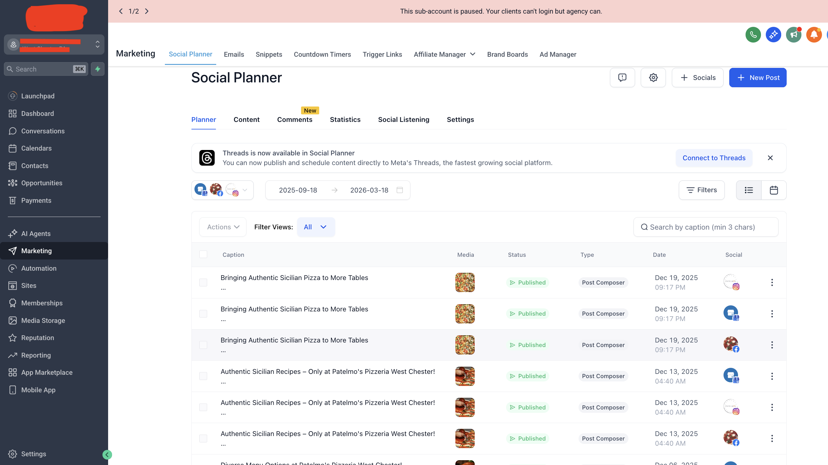Click the orange notification bell icon
Screen dimensions: 828x465
(x=814, y=34)
